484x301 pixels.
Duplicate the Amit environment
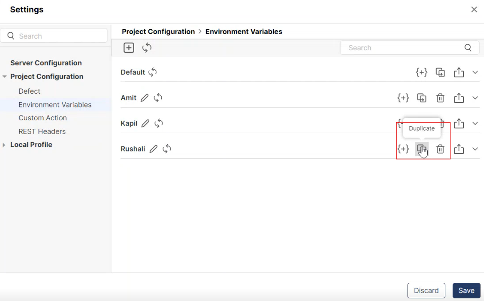422,98
